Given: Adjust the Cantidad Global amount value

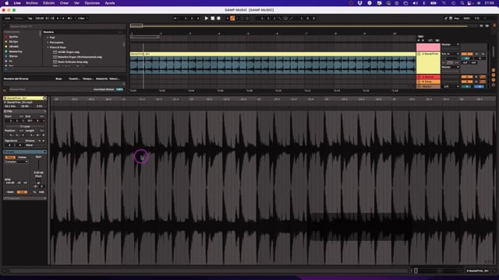Looking at the screenshot, I should pyautogui.click(x=119, y=89).
